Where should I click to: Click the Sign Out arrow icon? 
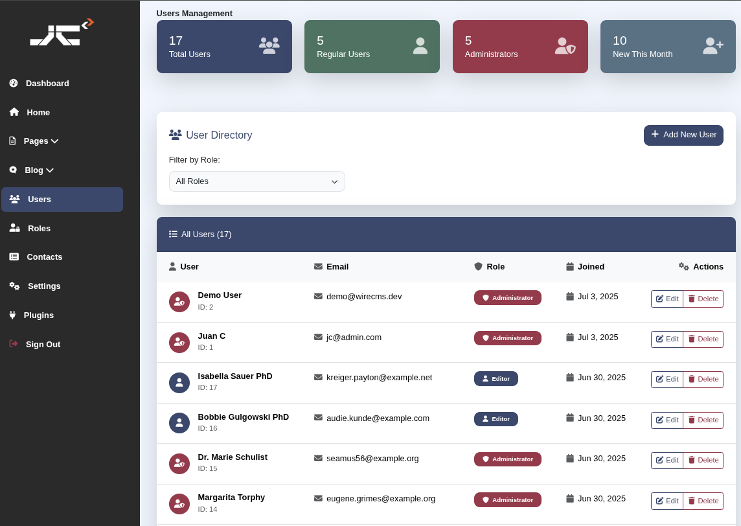pyautogui.click(x=14, y=343)
